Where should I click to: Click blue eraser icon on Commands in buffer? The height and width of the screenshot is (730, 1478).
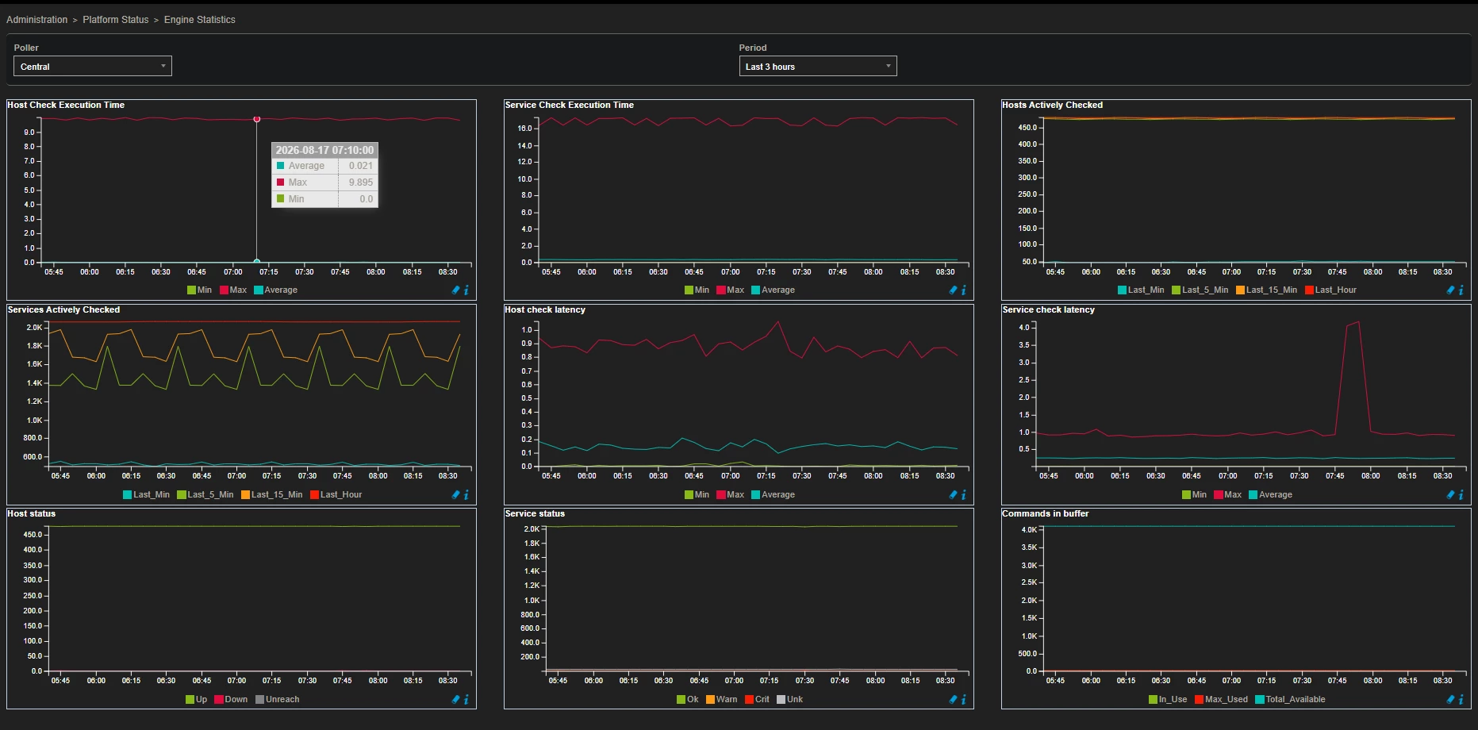pyautogui.click(x=1451, y=700)
